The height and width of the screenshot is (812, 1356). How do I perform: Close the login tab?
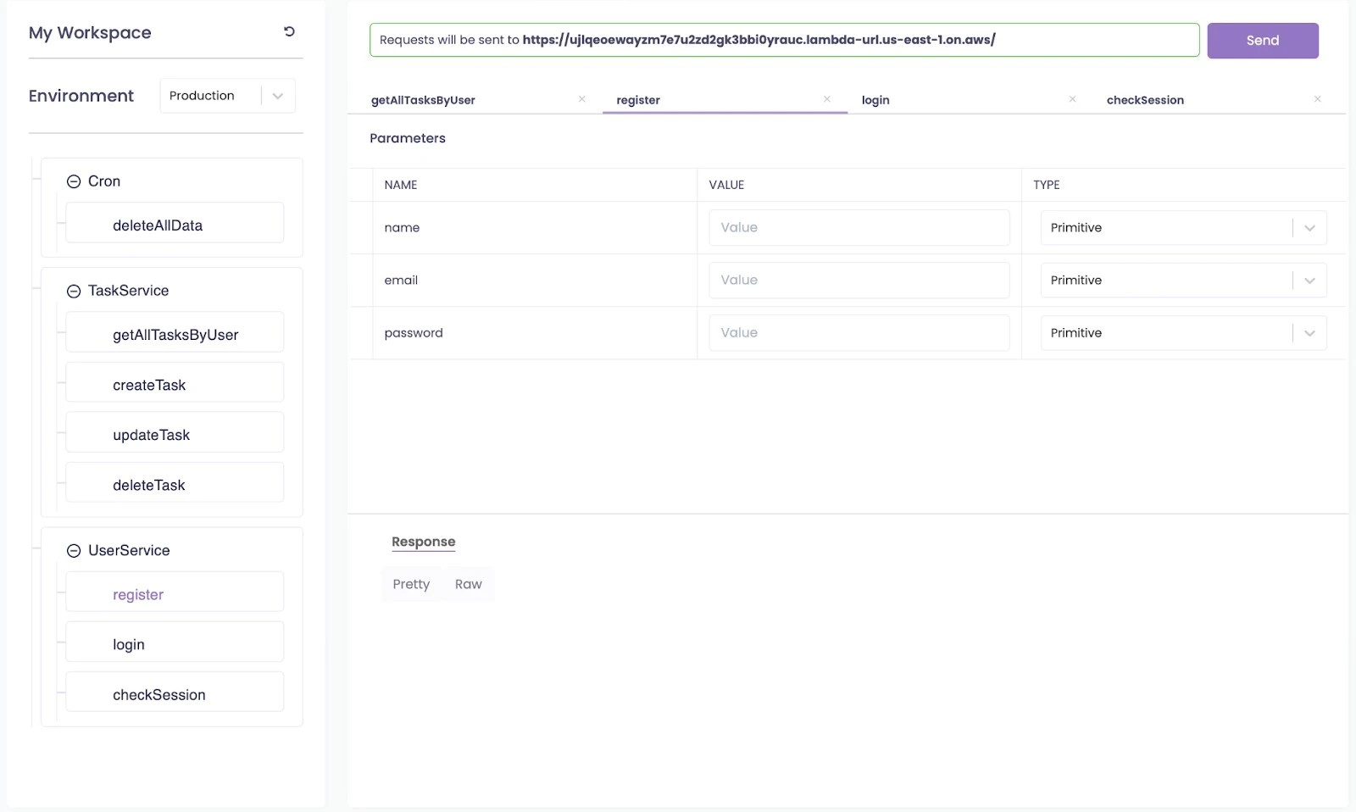[x=1072, y=99]
